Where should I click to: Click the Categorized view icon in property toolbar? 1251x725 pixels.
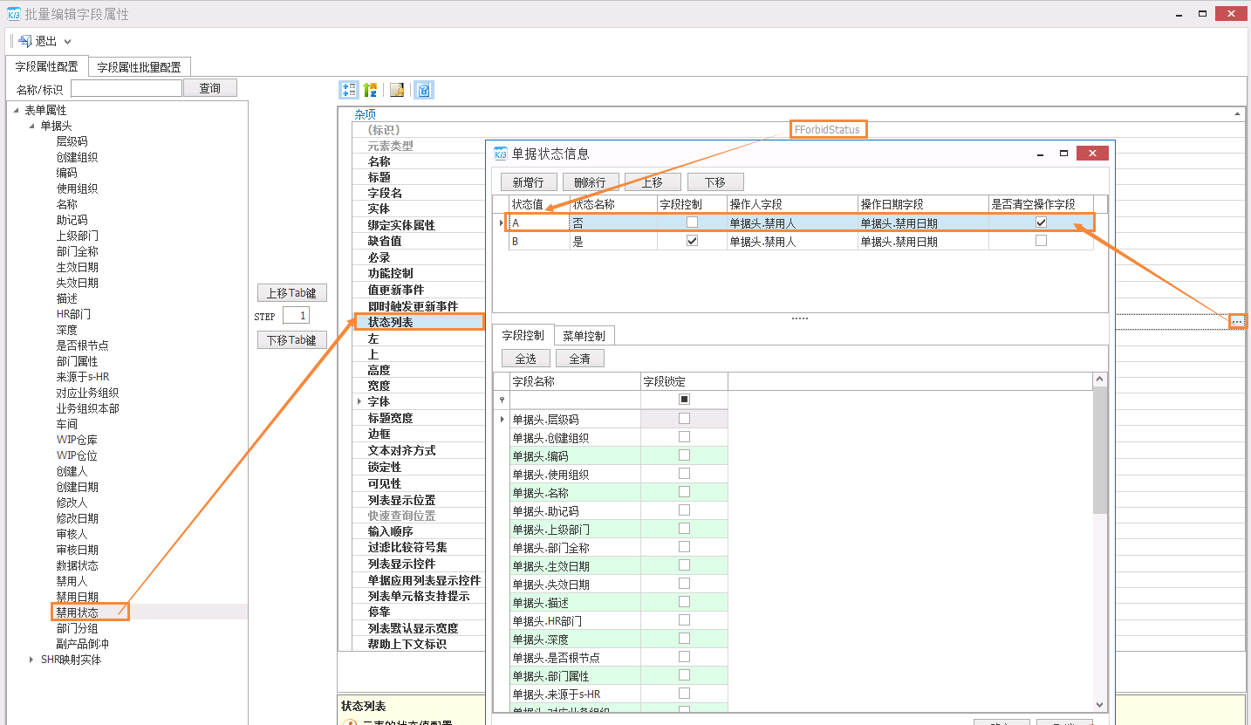pyautogui.click(x=349, y=90)
